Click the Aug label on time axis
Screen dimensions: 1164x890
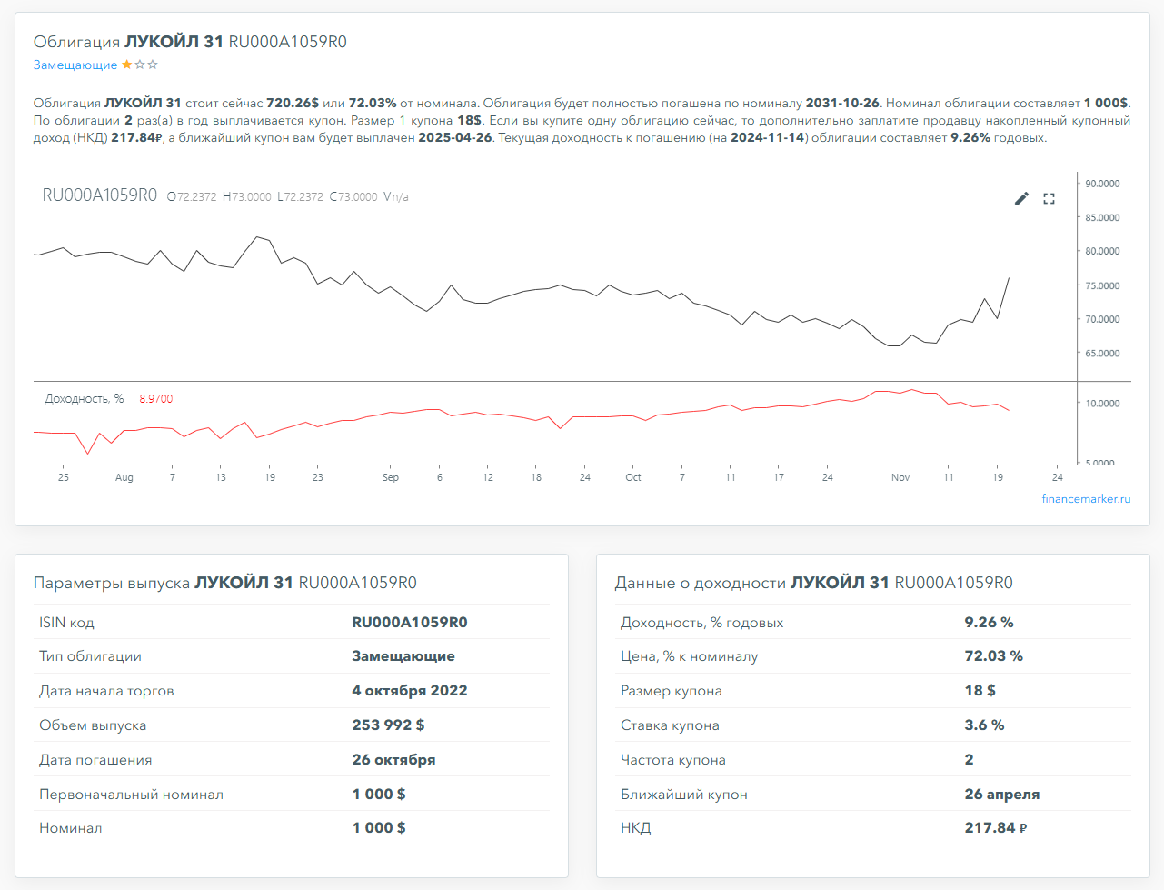124,477
